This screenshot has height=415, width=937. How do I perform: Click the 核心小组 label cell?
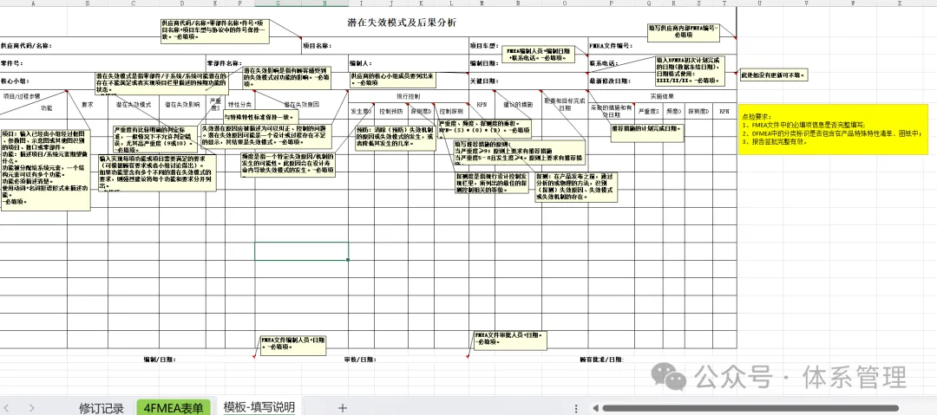15,81
